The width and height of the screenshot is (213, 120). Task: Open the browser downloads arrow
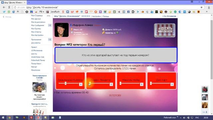pyautogui.click(x=209, y=7)
